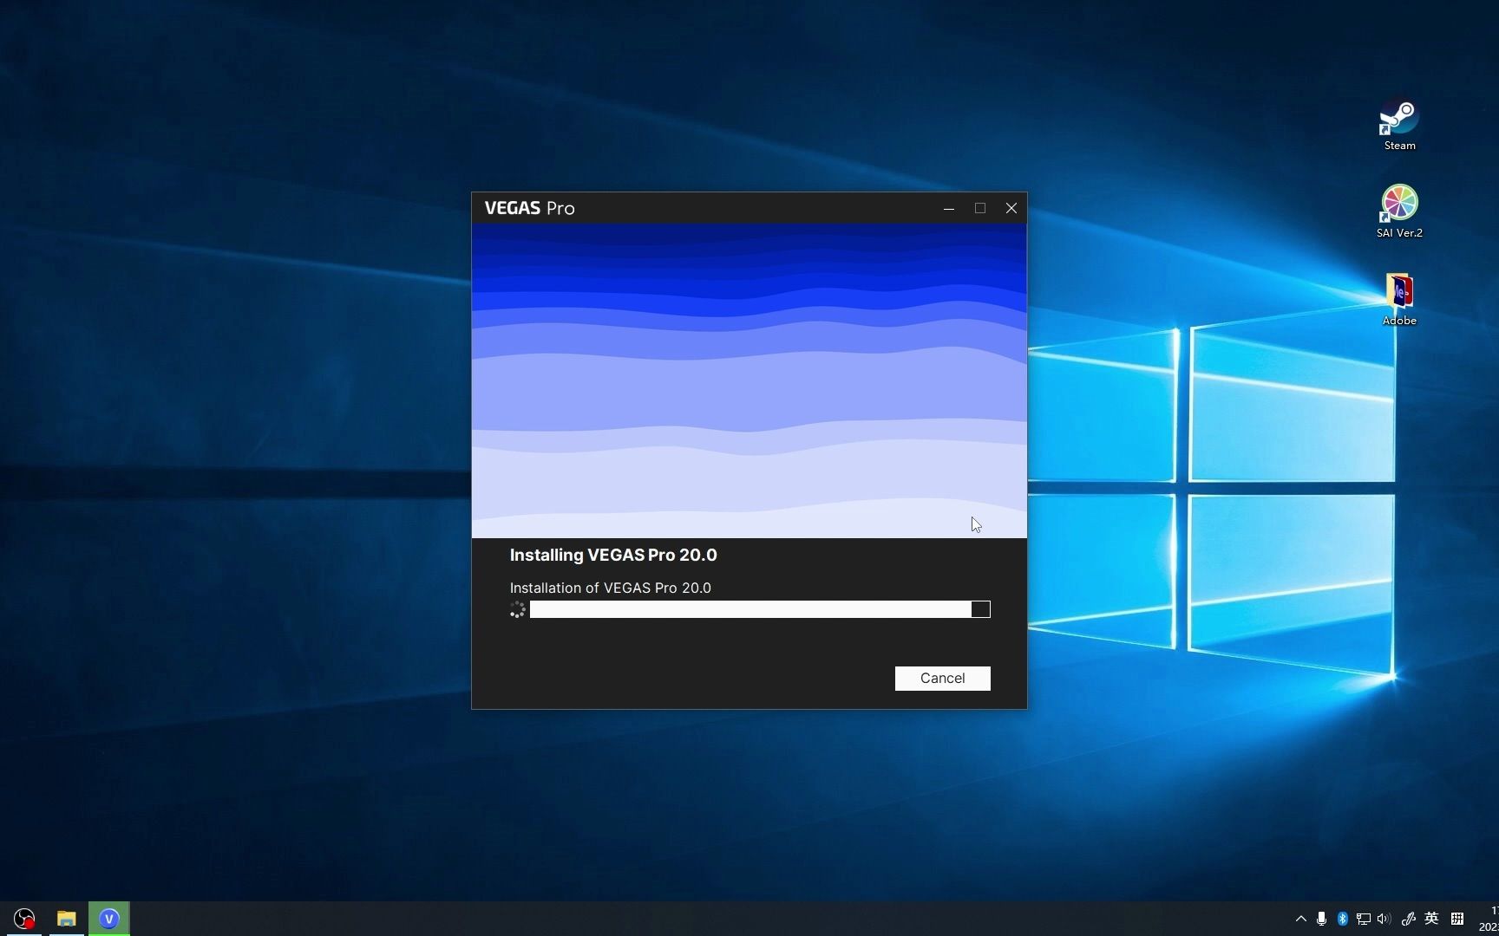This screenshot has height=936, width=1499.
Task: Click the installation progress bar
Action: coord(760,609)
